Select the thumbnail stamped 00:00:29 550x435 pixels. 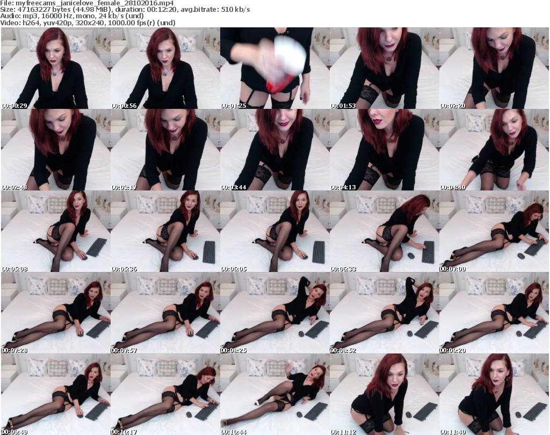[x=56, y=68]
